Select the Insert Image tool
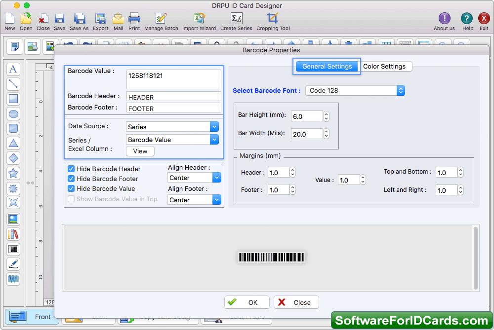This screenshot has height=330, width=494. tap(13, 220)
